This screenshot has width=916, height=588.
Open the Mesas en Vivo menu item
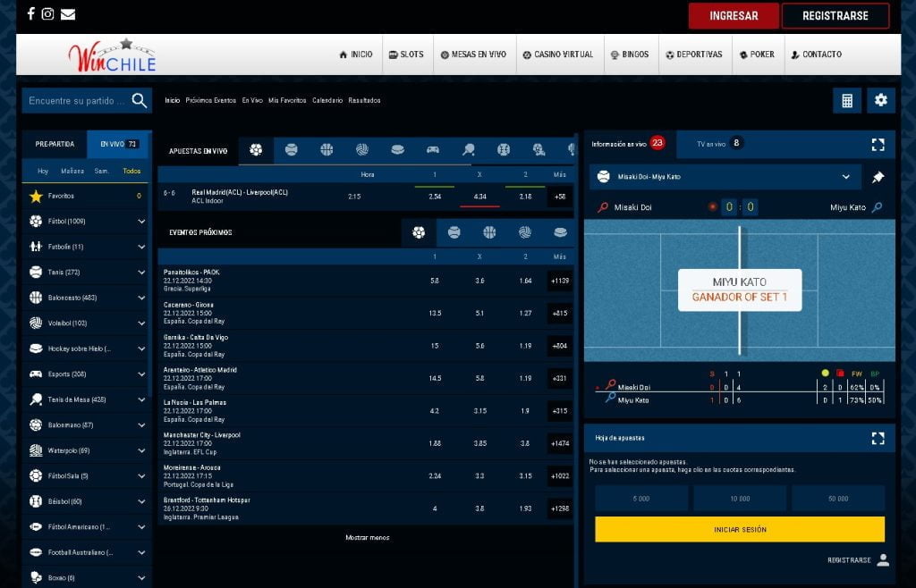(x=474, y=55)
